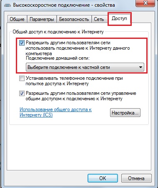Go to the Сеть tab

(99, 19)
